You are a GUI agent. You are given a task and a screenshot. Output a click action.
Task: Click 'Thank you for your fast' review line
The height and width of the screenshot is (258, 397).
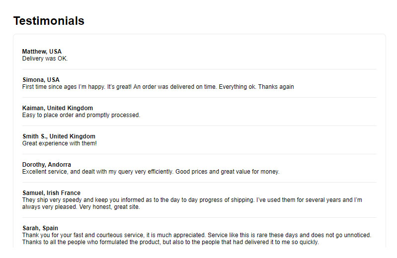(x=197, y=235)
